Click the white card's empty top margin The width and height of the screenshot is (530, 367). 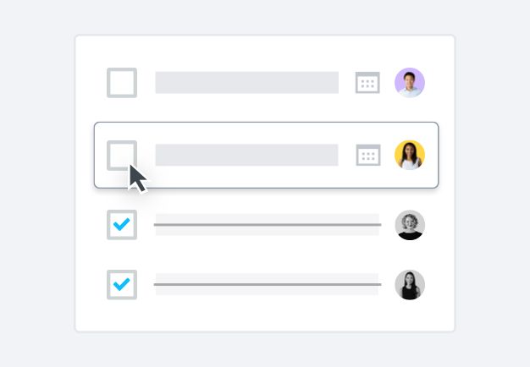click(x=265, y=48)
